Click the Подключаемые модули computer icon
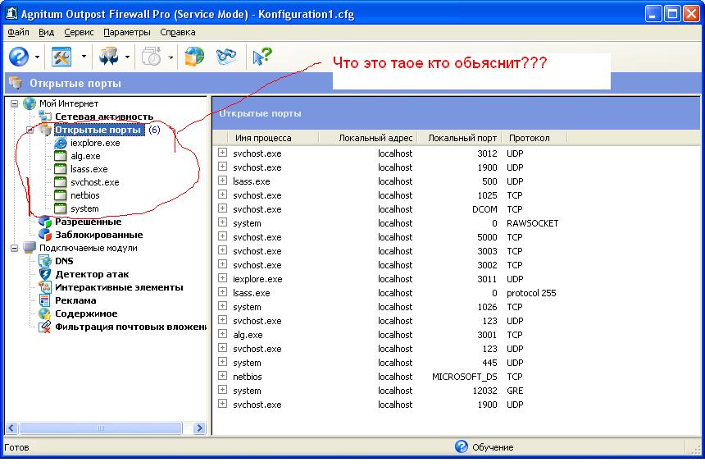705x476 pixels. 30,248
